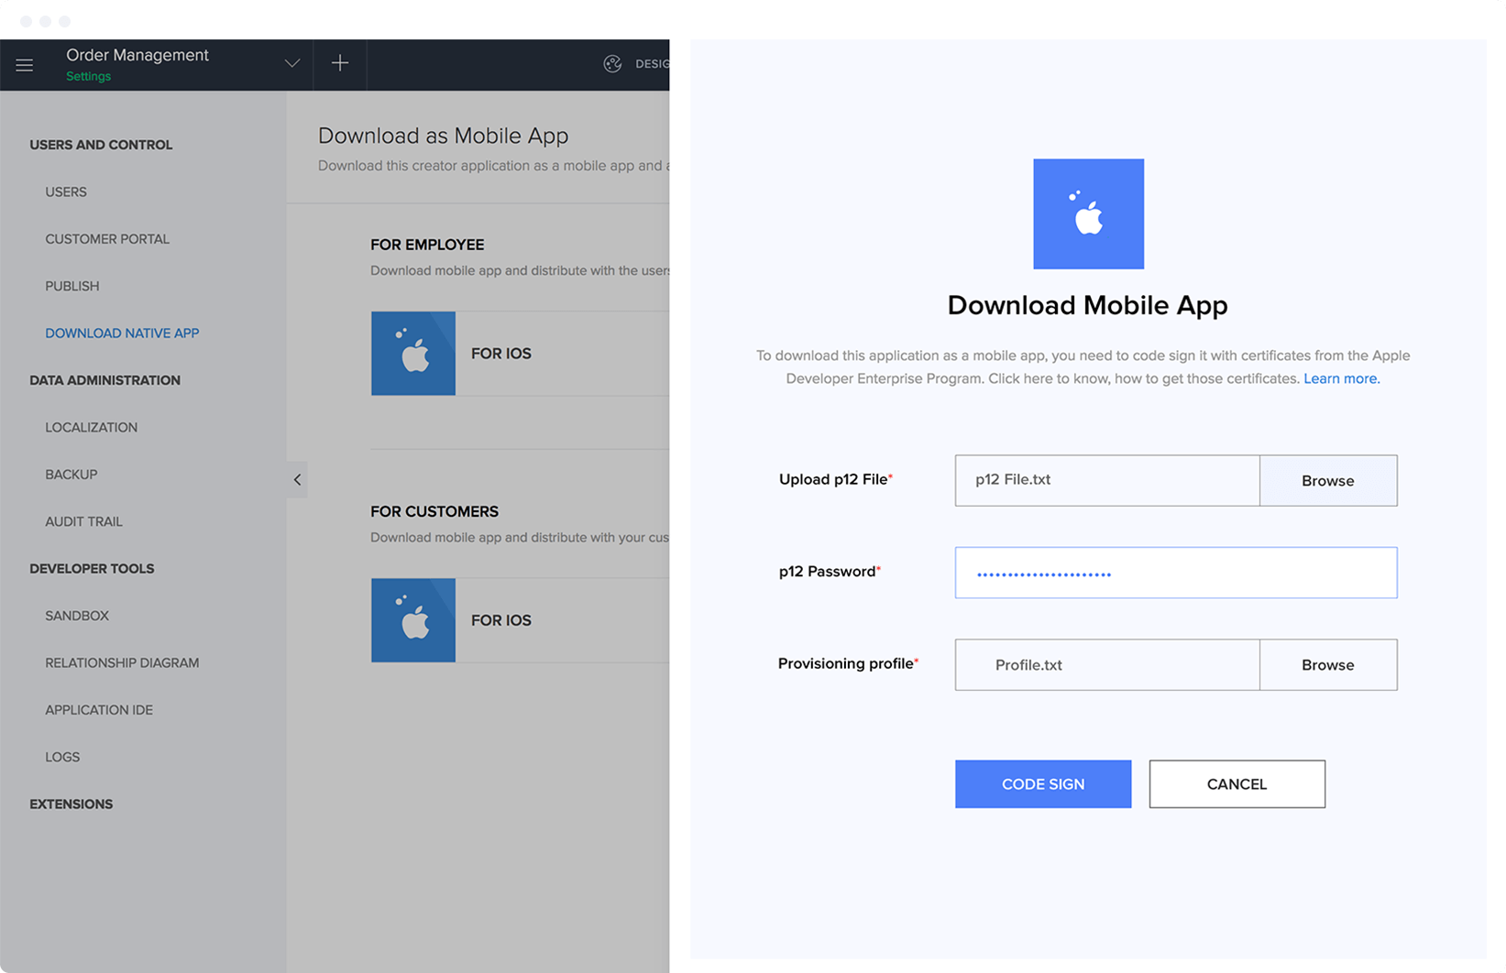Click the For Customers heading
1506x973 pixels.
coord(434,511)
